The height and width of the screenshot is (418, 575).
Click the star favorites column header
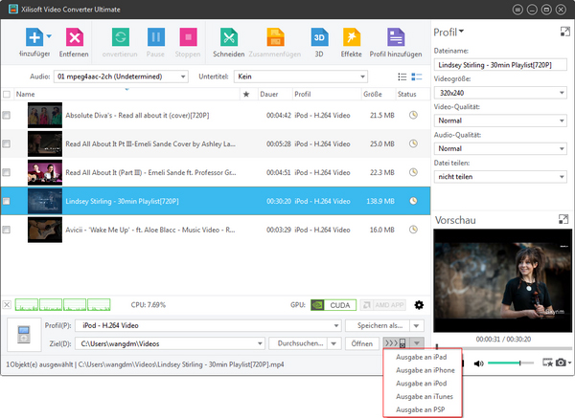(x=246, y=95)
